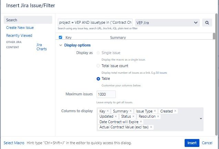Screen dimensions: 219x149
Task: Click the Key column header
Action: click(68, 38)
